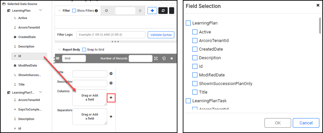323x133 pixels.
Task: Click the Validate Syntax button
Action: coord(161,35)
